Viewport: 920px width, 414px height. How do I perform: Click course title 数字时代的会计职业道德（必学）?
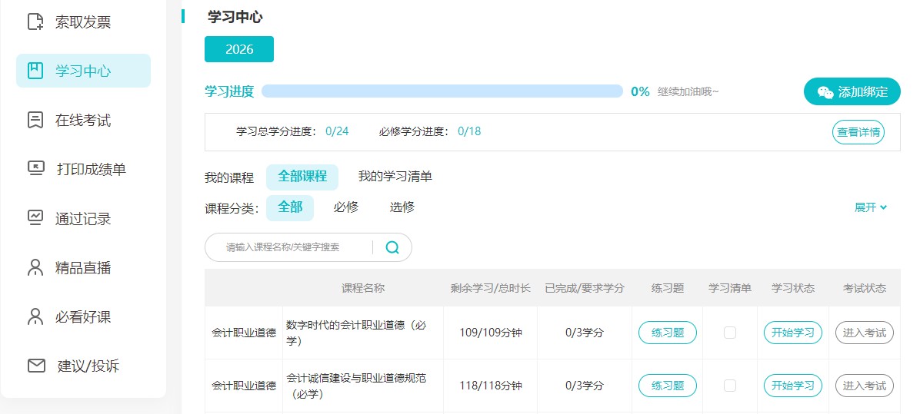click(357, 333)
